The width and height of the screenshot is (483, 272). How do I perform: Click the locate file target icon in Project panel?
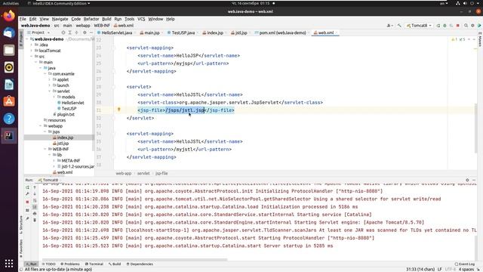pos(63,32)
